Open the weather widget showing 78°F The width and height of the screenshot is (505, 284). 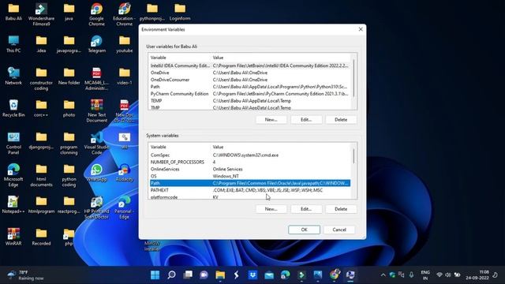click(25, 275)
